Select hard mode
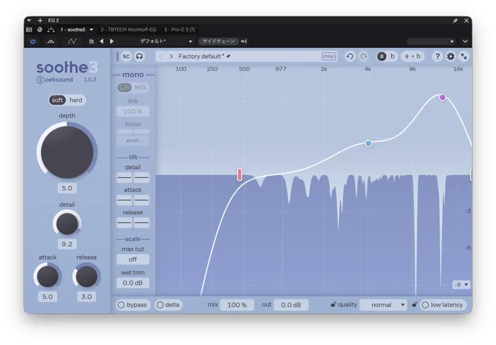 pos(76,100)
